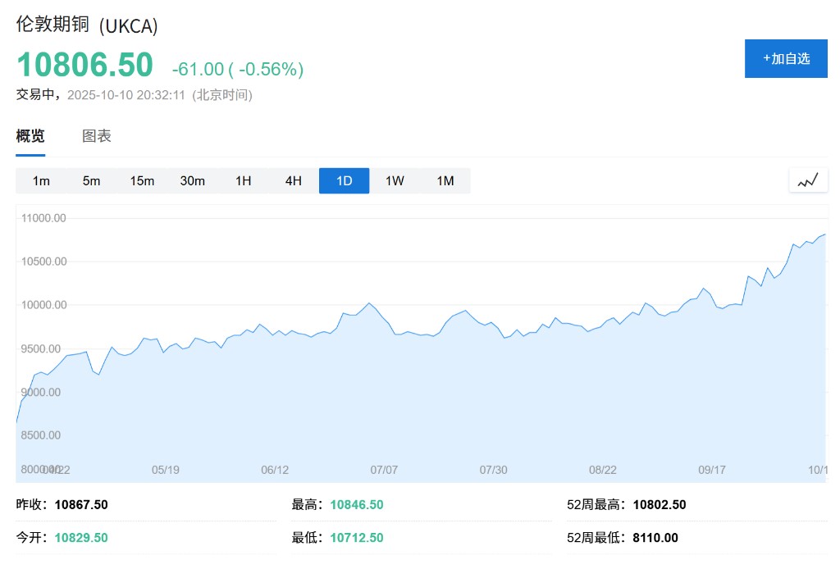Open the 图表 tab
This screenshot has height=569, width=840.
[x=97, y=136]
